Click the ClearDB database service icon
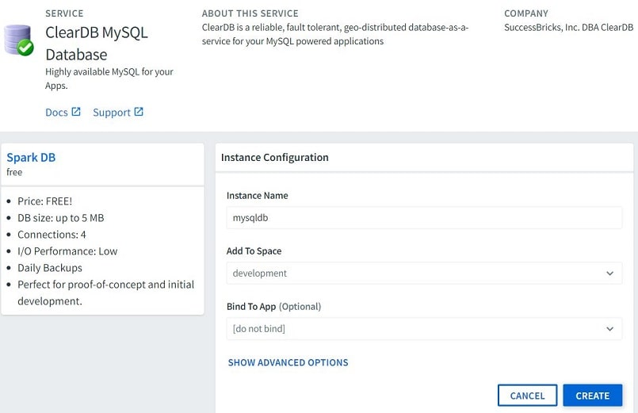This screenshot has height=413, width=638. (x=19, y=40)
